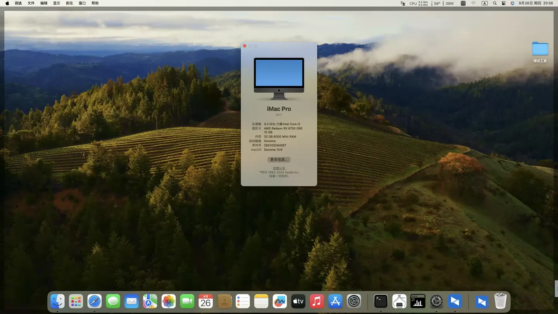Select the 调试工具 folder on the desktop
The image size is (558, 314).
[x=540, y=49]
